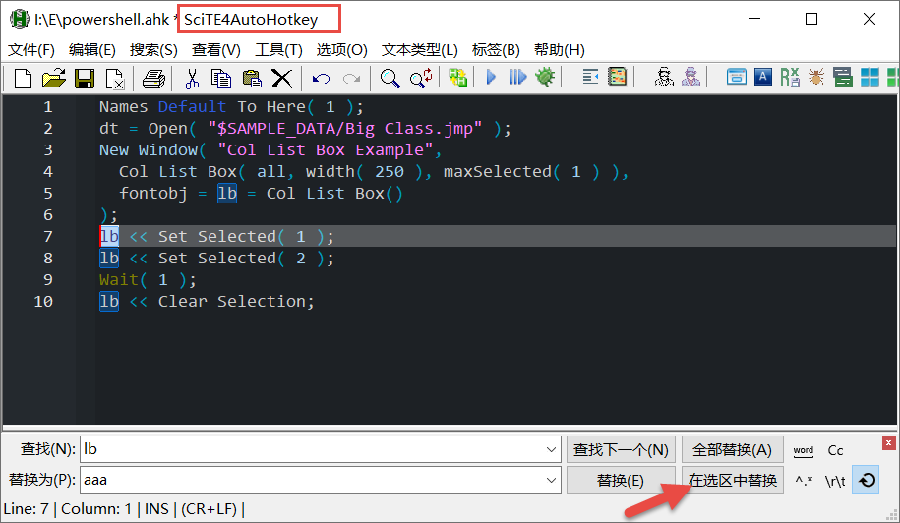
Task: Create a new file with the blank page icon
Action: click(x=23, y=78)
